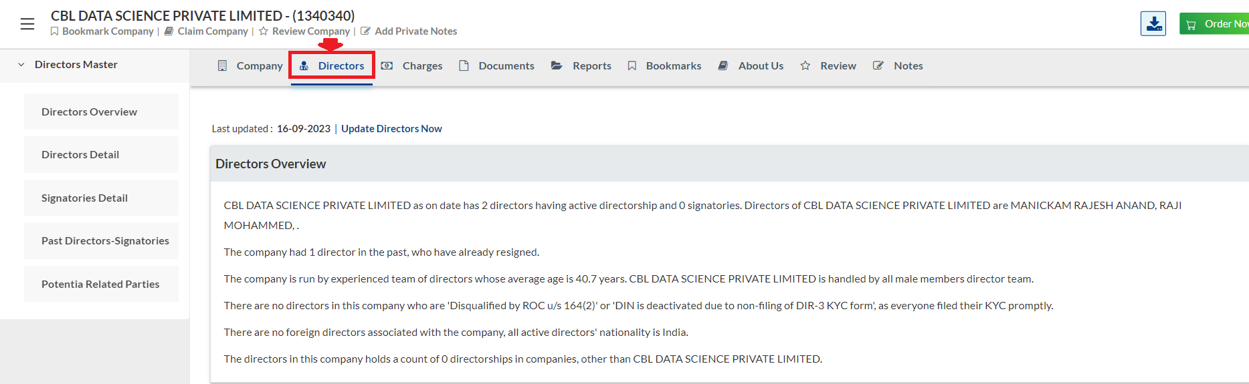
Task: Click the About Us tab book icon
Action: [x=723, y=65]
